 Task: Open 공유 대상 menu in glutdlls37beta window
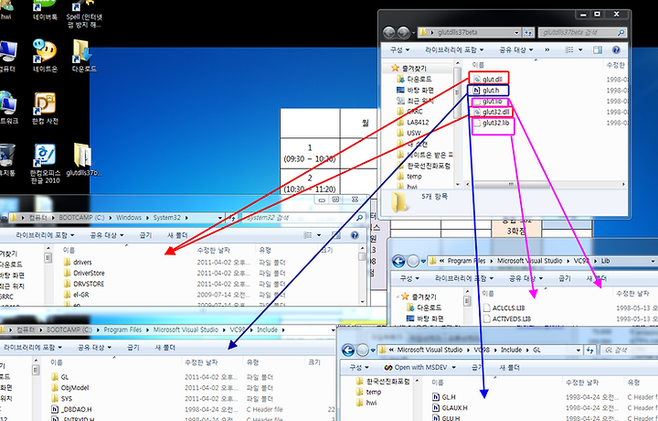516,50
